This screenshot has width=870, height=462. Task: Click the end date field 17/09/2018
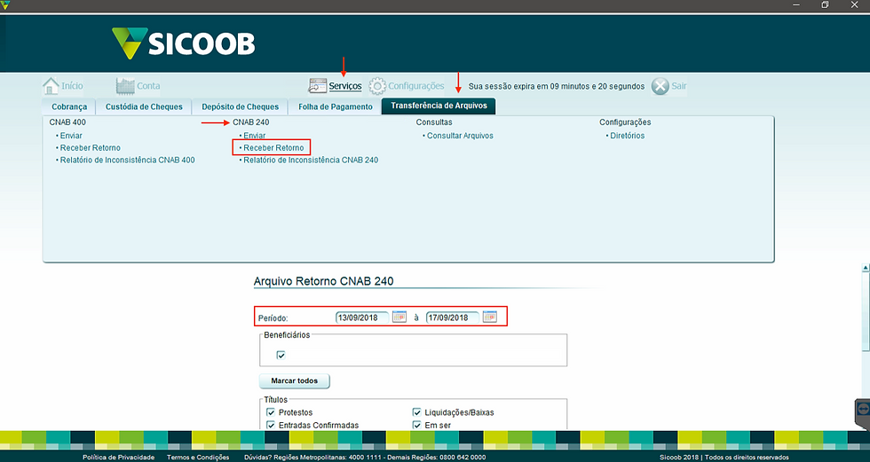click(452, 317)
